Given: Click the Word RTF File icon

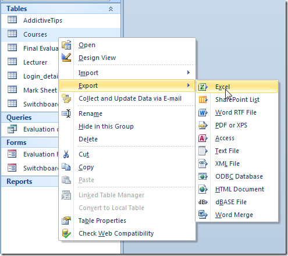Looking at the screenshot, I should pyautogui.click(x=203, y=112).
